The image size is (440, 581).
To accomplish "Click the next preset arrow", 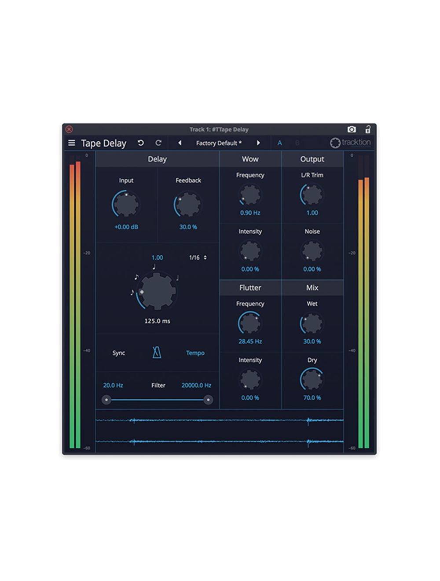I will point(259,143).
